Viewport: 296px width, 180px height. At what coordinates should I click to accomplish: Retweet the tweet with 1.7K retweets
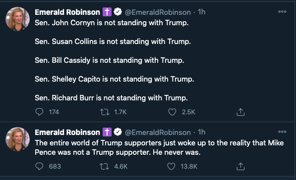pyautogui.click(x=105, y=112)
